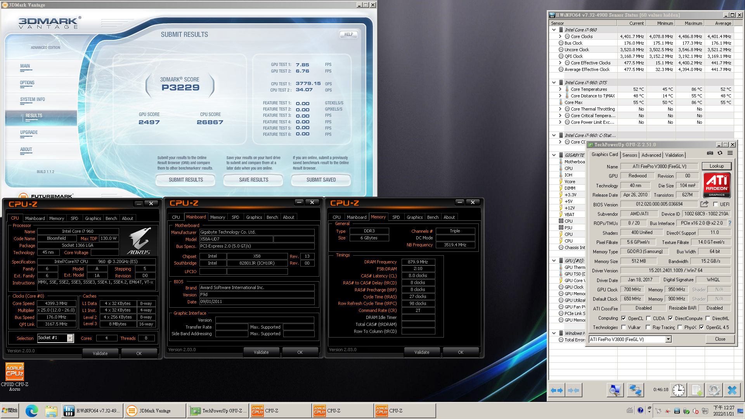745x419 pixels.
Task: Toggle the OpenGL 4.5 checkbox in GPU-Z
Action: pos(702,327)
